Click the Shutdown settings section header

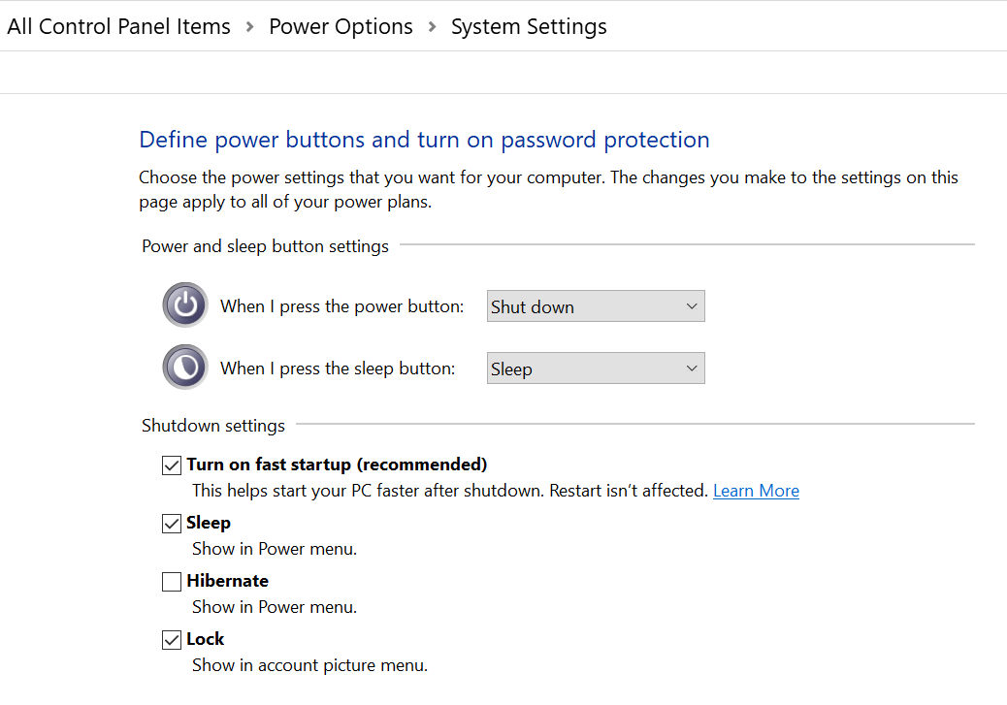click(x=213, y=425)
